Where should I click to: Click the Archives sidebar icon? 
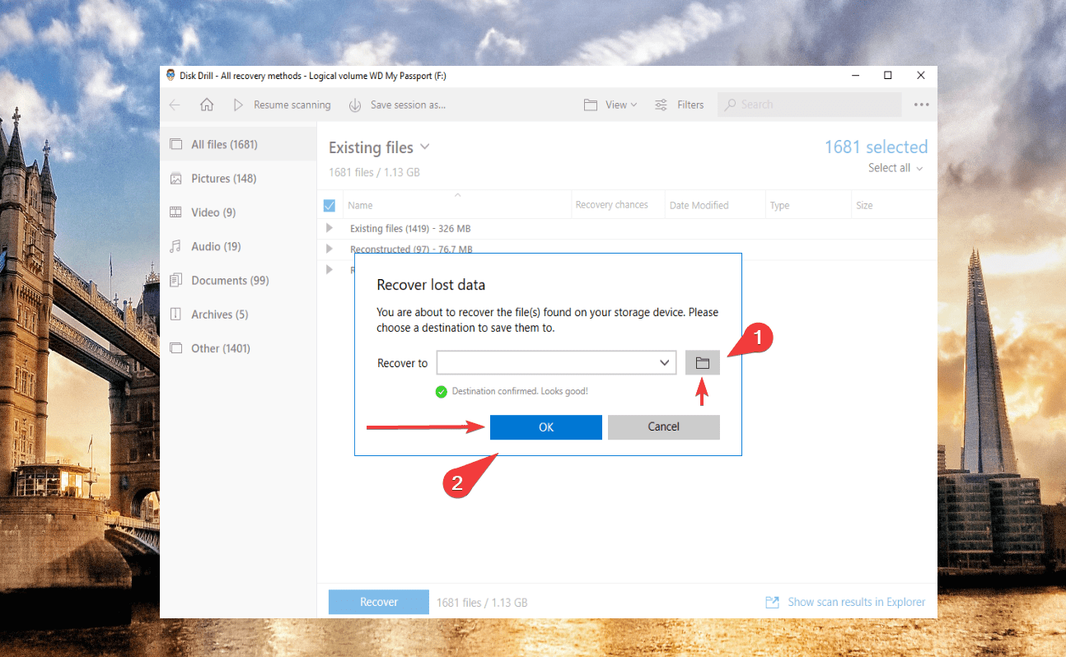coord(175,315)
